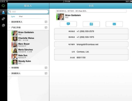Screen dimensions: 132x101
Task: Tap email briangold@contoso.net
Action: [x=91, y=44]
